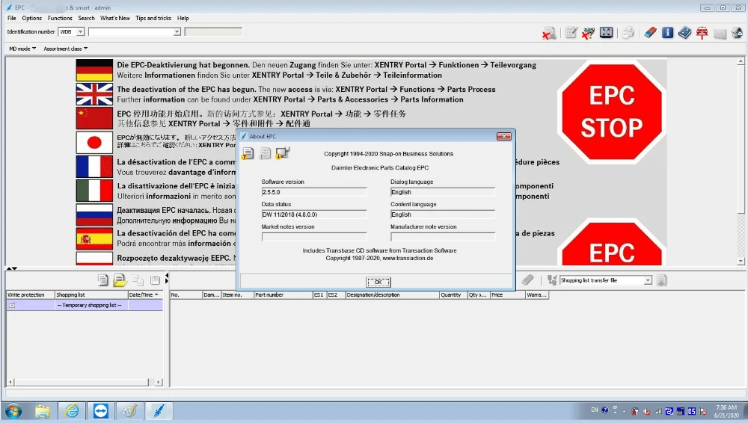This screenshot has height=423, width=748.
Task: Click the save shopping list diskette icon
Action: pyautogui.click(x=155, y=280)
